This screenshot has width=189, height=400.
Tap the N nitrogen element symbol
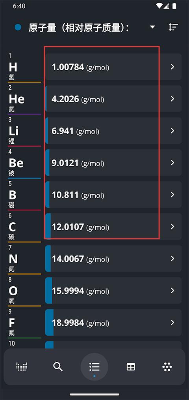(x=13, y=259)
